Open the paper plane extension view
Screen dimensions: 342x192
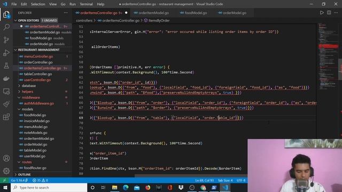6,104
